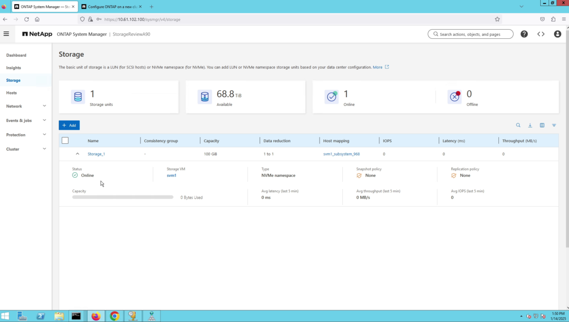
Task: Open the svm1 storage VM link
Action: (171, 175)
